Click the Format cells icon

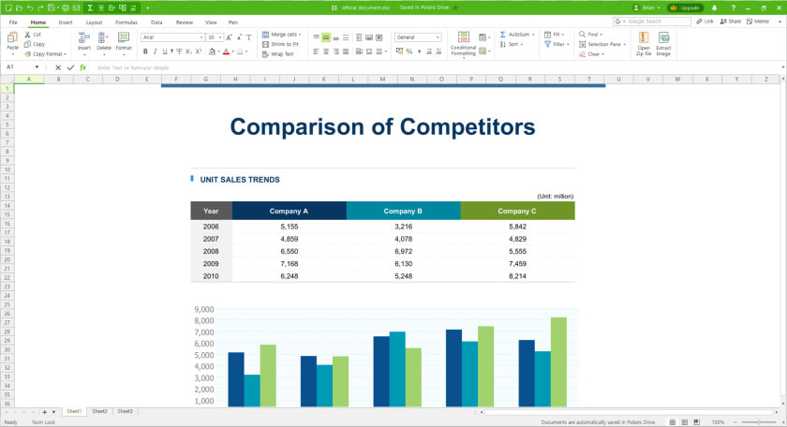tap(124, 37)
